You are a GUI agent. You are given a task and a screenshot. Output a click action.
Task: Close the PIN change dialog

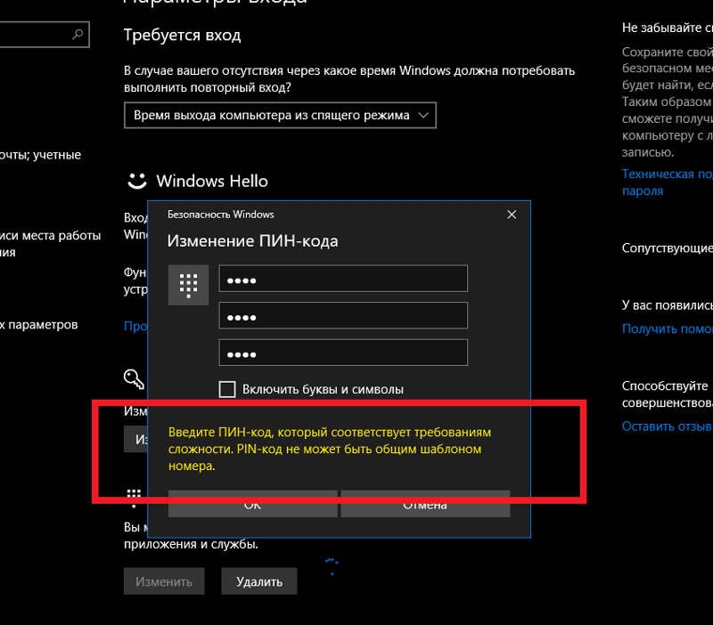point(511,214)
